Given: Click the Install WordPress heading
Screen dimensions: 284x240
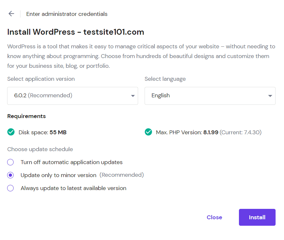Looking at the screenshot, I should pyautogui.click(x=76, y=32).
